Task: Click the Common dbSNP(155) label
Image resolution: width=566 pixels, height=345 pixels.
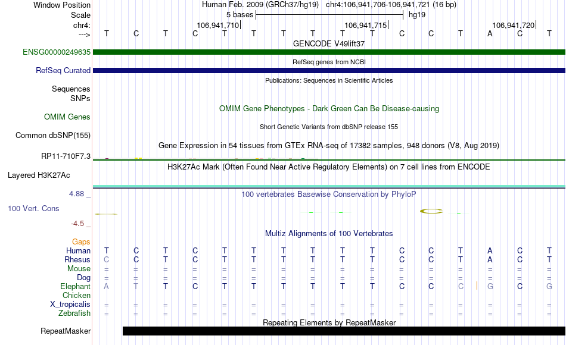Action: 52,135
